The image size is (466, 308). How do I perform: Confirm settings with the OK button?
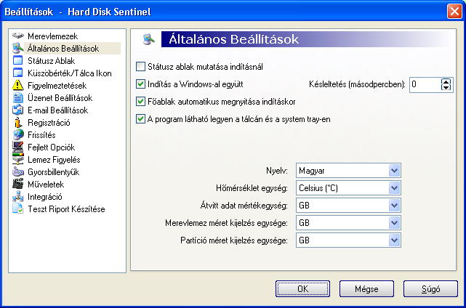click(x=302, y=288)
